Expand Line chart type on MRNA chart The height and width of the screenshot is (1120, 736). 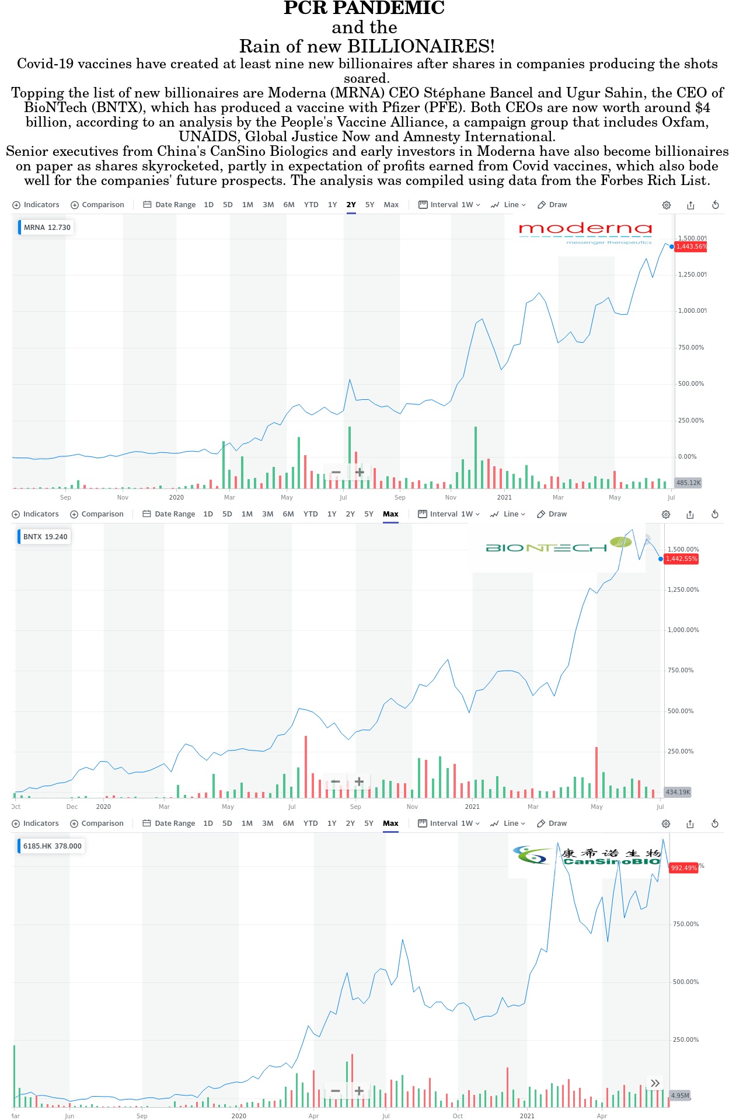click(x=508, y=205)
